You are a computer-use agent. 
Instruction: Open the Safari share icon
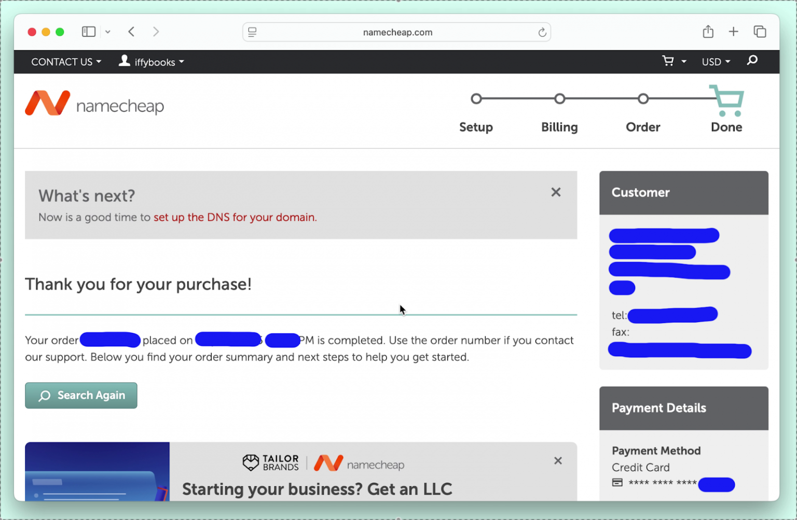click(708, 32)
